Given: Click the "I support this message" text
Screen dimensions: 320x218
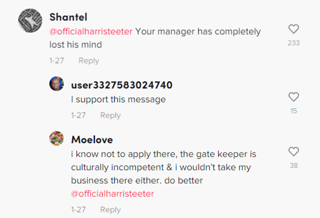Looking at the screenshot, I should pyautogui.click(x=118, y=100).
